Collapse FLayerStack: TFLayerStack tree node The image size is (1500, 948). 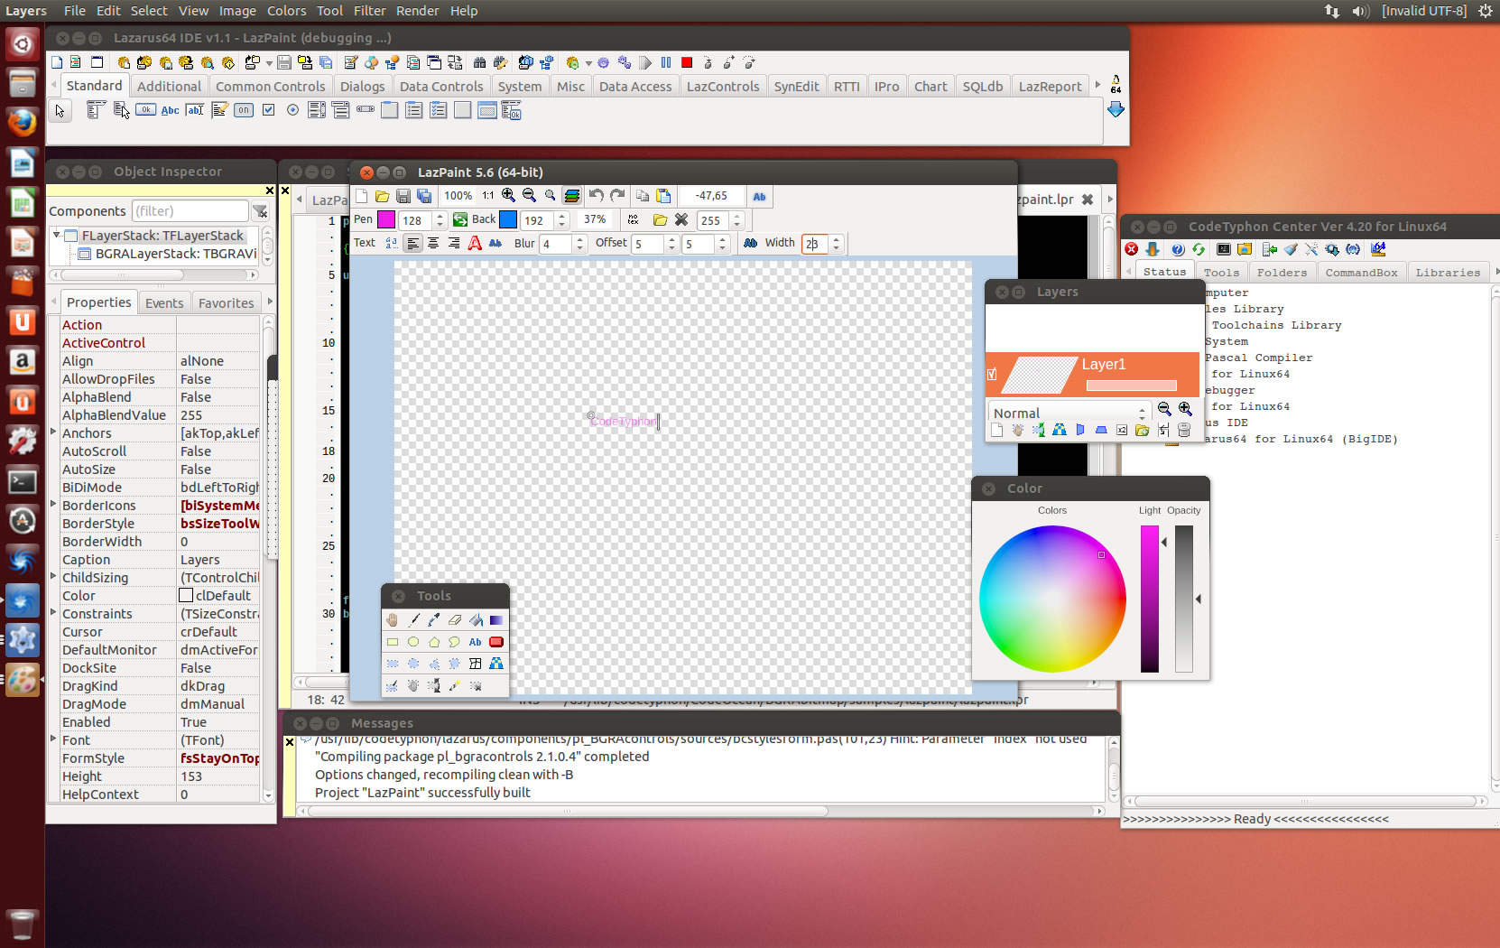pyautogui.click(x=56, y=235)
